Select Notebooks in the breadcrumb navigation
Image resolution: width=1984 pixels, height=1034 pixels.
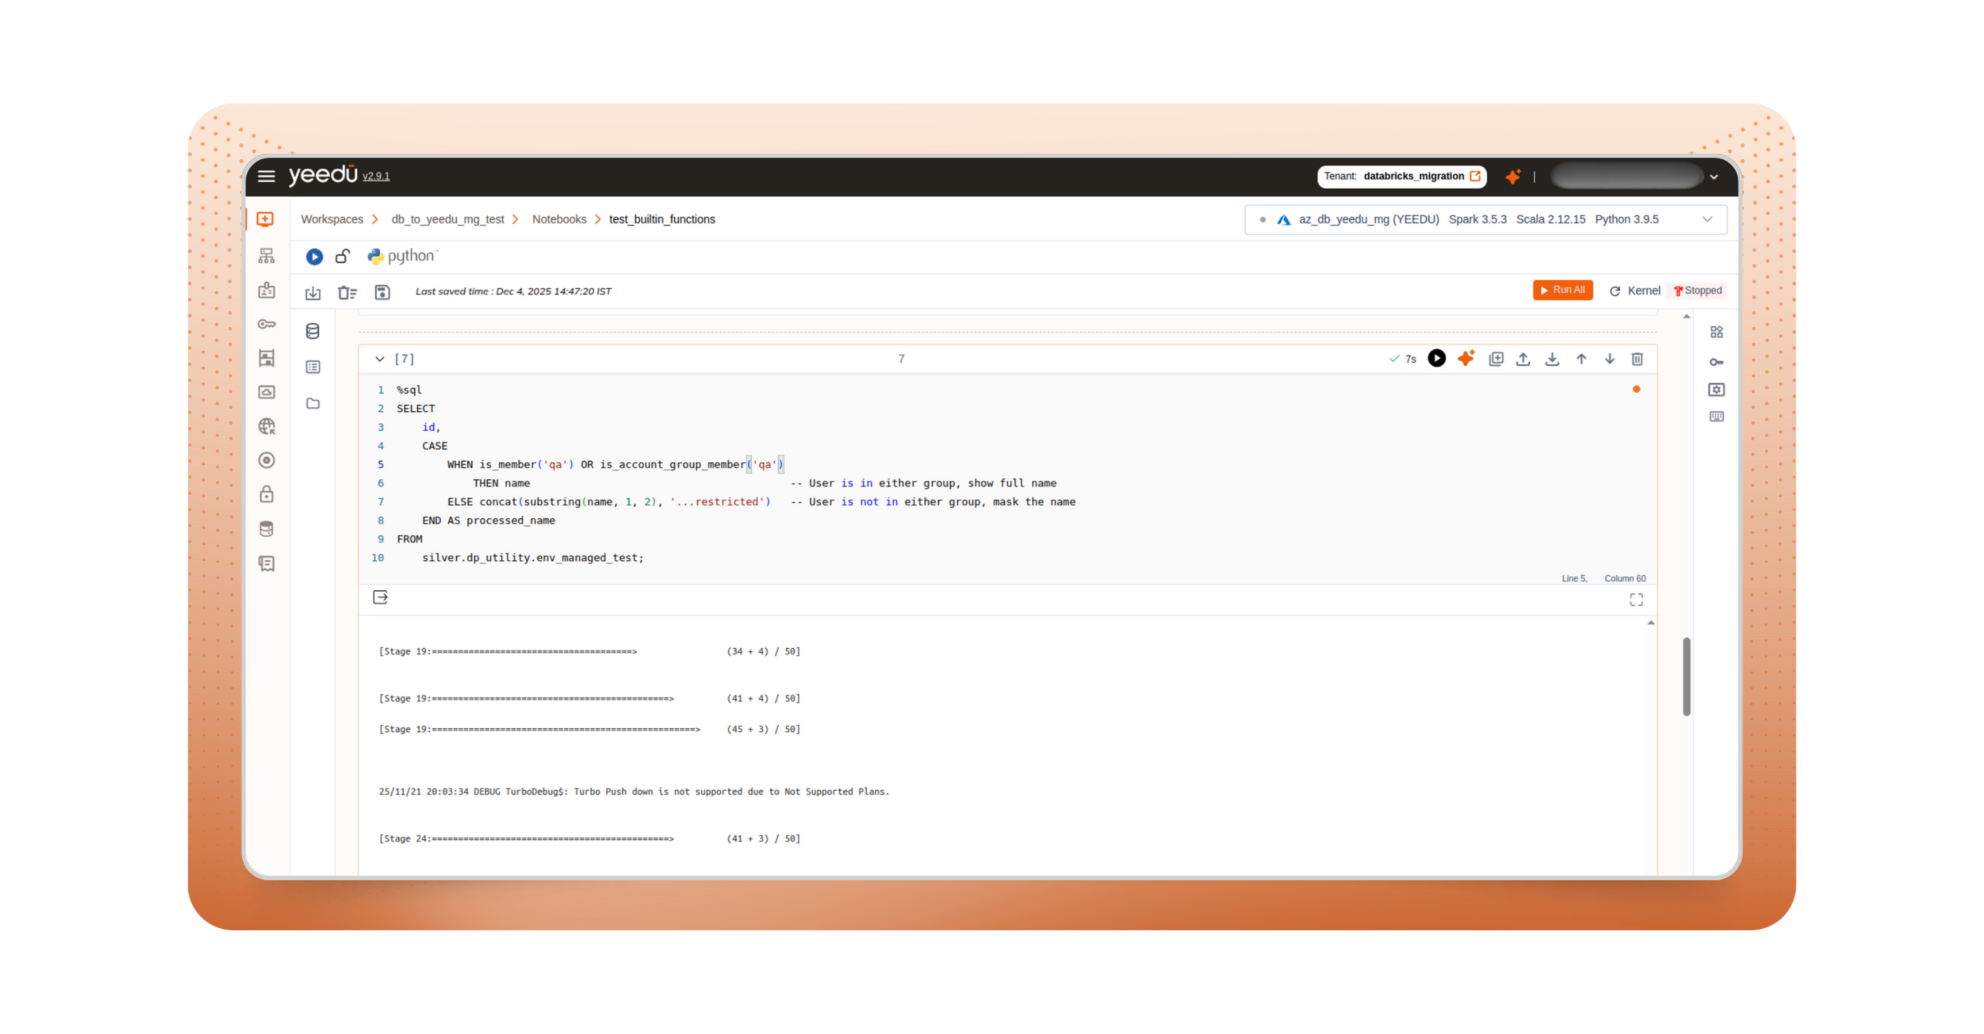(560, 219)
